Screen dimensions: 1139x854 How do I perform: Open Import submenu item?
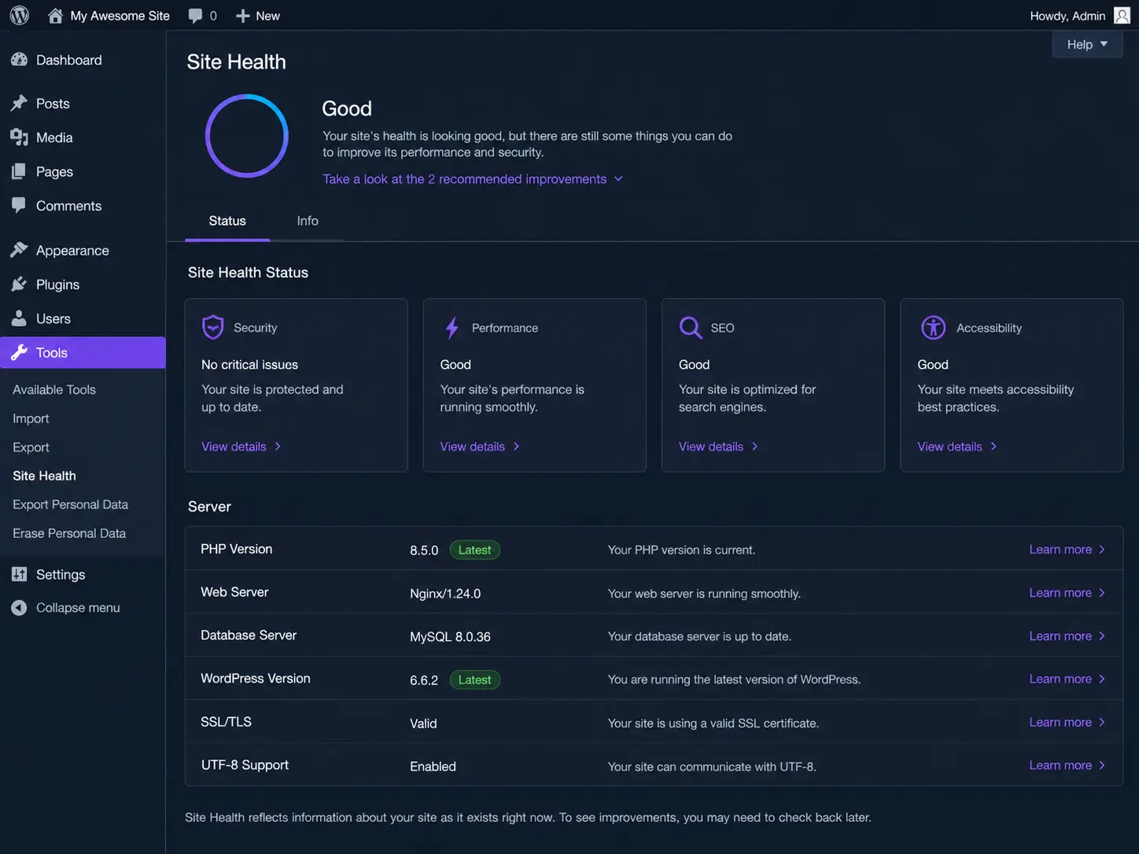(x=31, y=418)
